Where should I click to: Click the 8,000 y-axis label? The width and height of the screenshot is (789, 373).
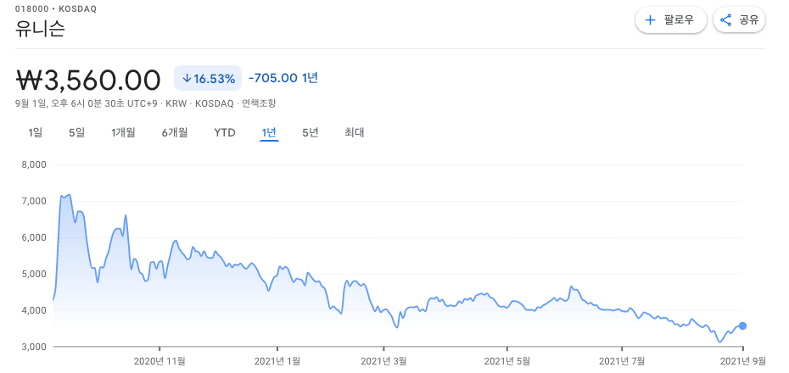(x=34, y=164)
